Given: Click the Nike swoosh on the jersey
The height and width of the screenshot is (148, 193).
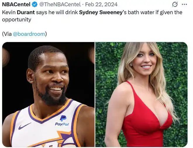Looking at the screenshot, I should tap(25, 126).
